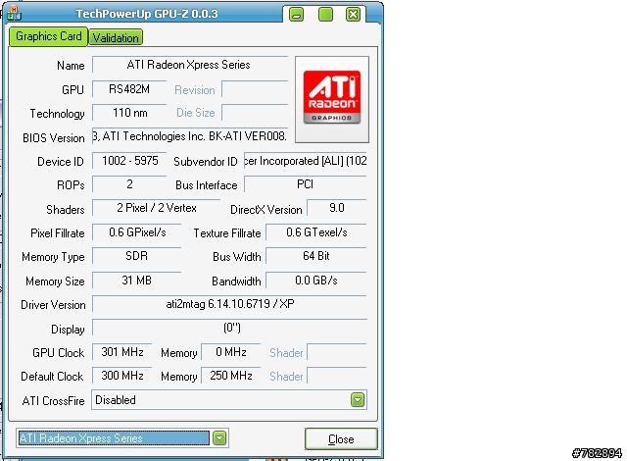
Task: Click the Default Clock value 300 MHz
Action: coord(121,376)
